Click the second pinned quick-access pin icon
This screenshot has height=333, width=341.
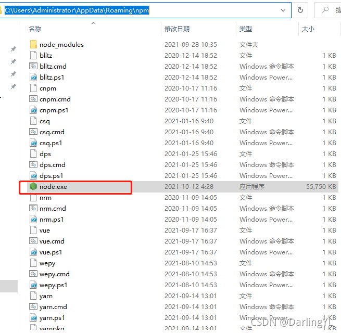click(14, 61)
